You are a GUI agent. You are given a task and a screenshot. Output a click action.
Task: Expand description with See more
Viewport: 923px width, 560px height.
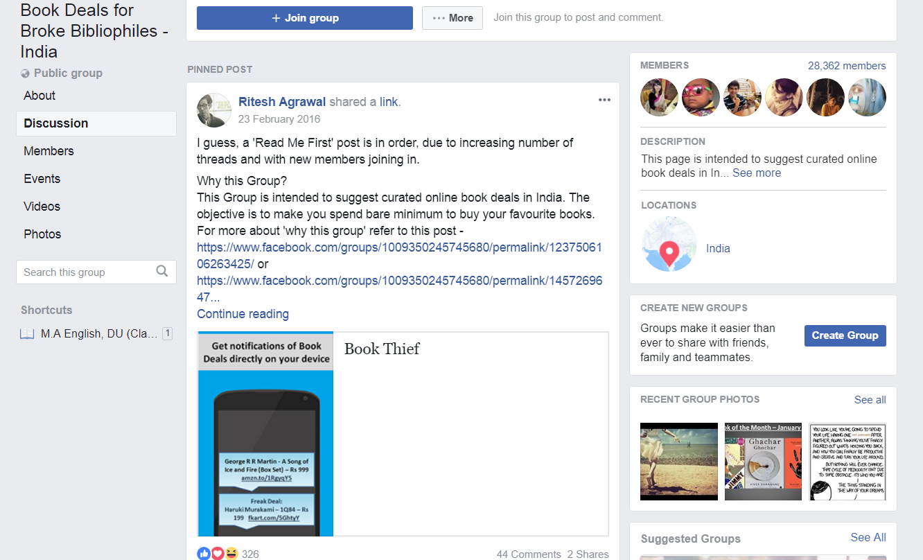(757, 173)
